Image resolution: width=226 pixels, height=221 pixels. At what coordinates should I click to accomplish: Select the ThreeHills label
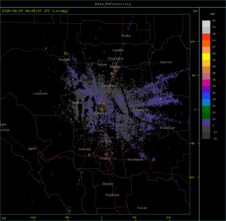[x=141, y=110]
